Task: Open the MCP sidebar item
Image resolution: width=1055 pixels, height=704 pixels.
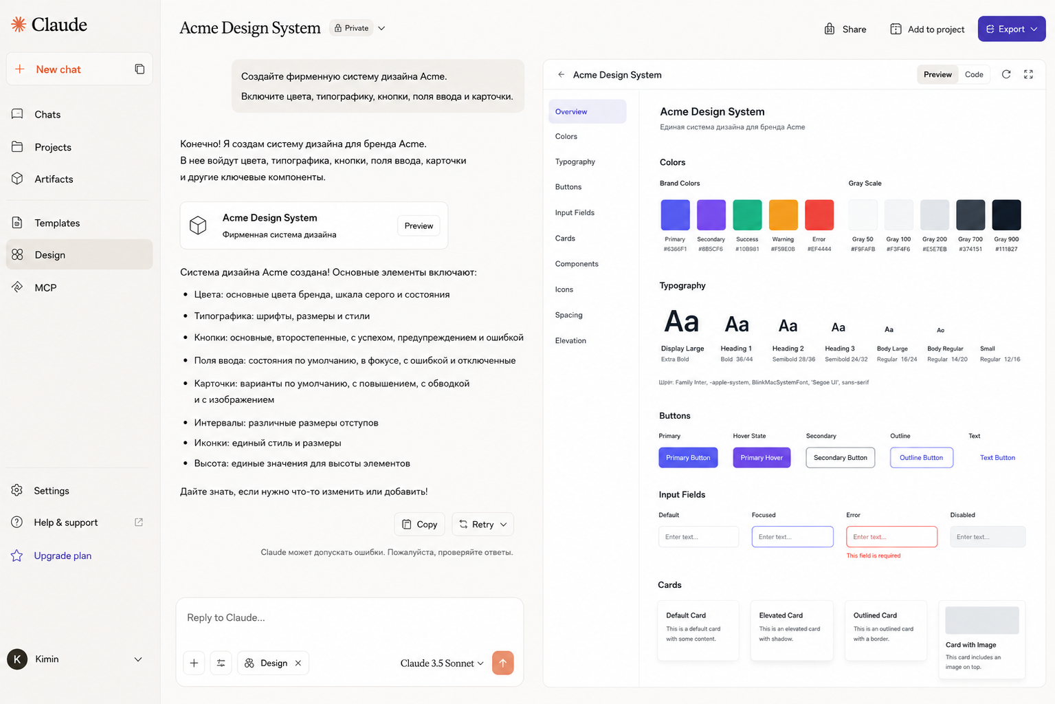Action: [x=79, y=287]
